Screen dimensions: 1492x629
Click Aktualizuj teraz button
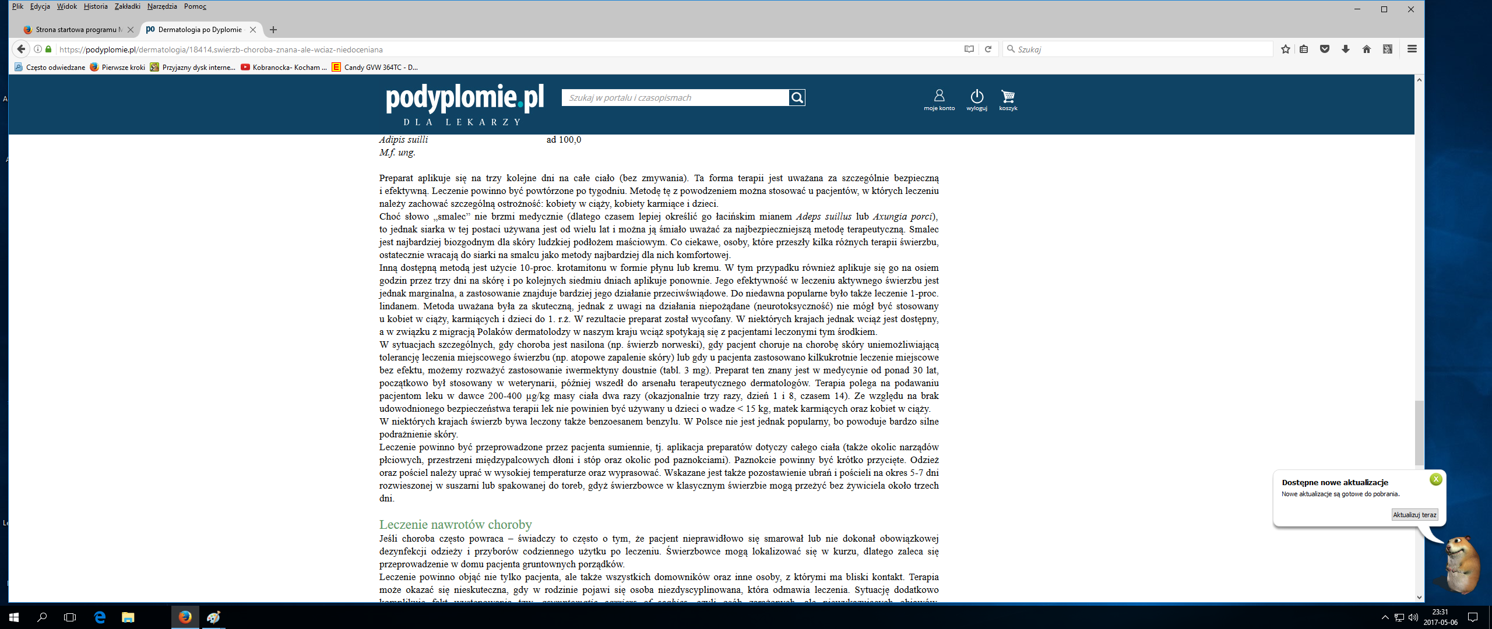(1414, 515)
